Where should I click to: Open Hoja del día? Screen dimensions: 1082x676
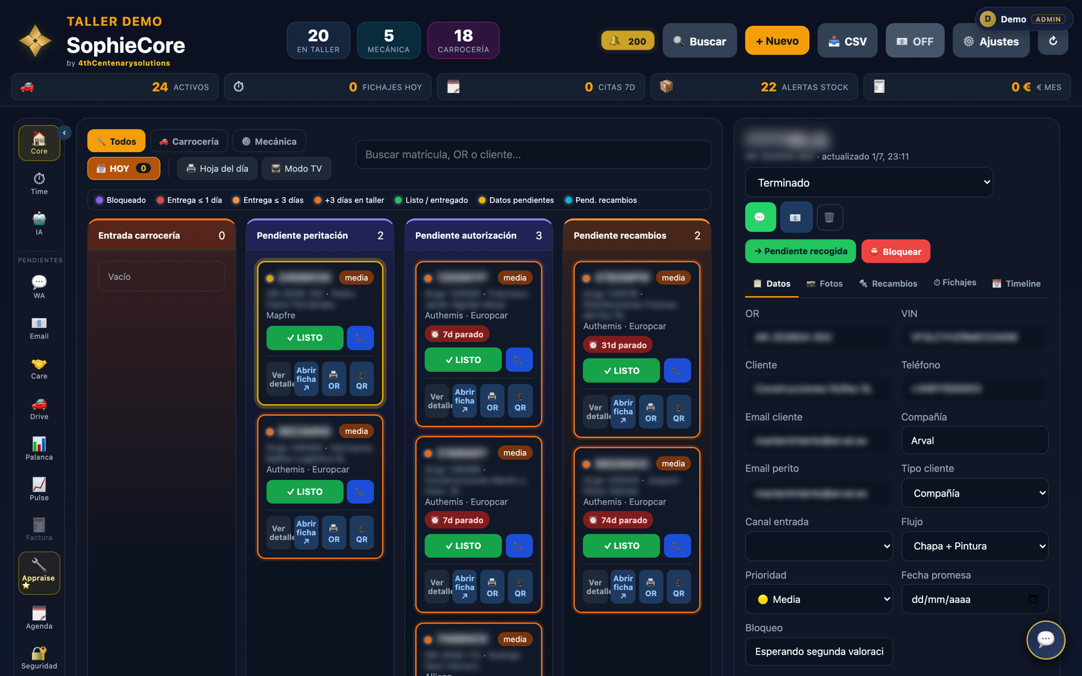tap(217, 168)
